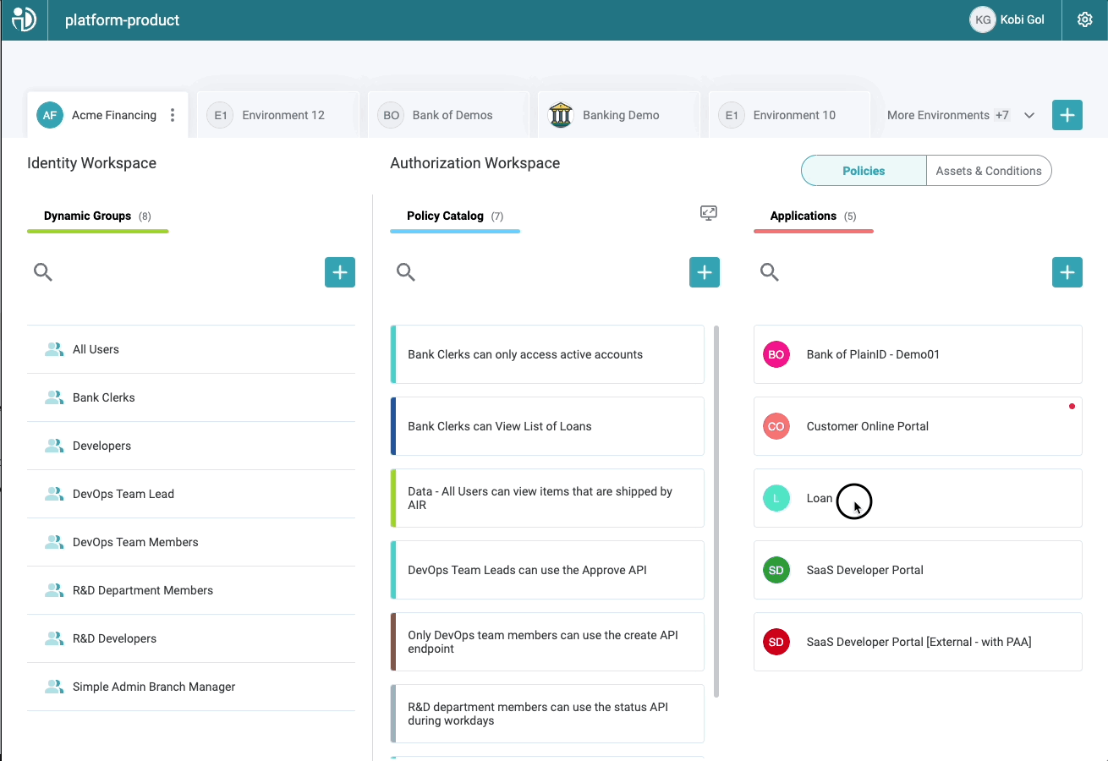Click the platform-product title text

123,20
